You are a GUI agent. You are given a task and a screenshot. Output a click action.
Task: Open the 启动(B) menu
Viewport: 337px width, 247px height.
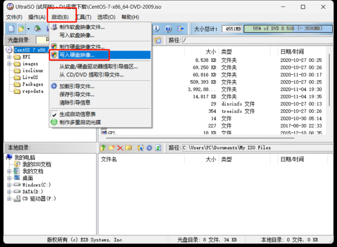60,17
